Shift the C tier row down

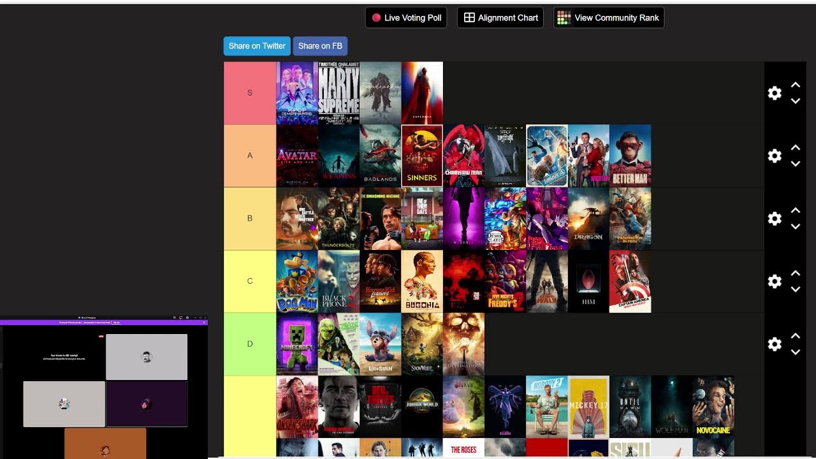click(795, 289)
